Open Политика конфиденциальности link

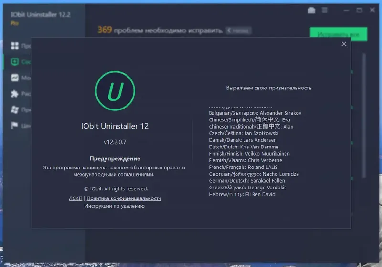click(x=124, y=198)
